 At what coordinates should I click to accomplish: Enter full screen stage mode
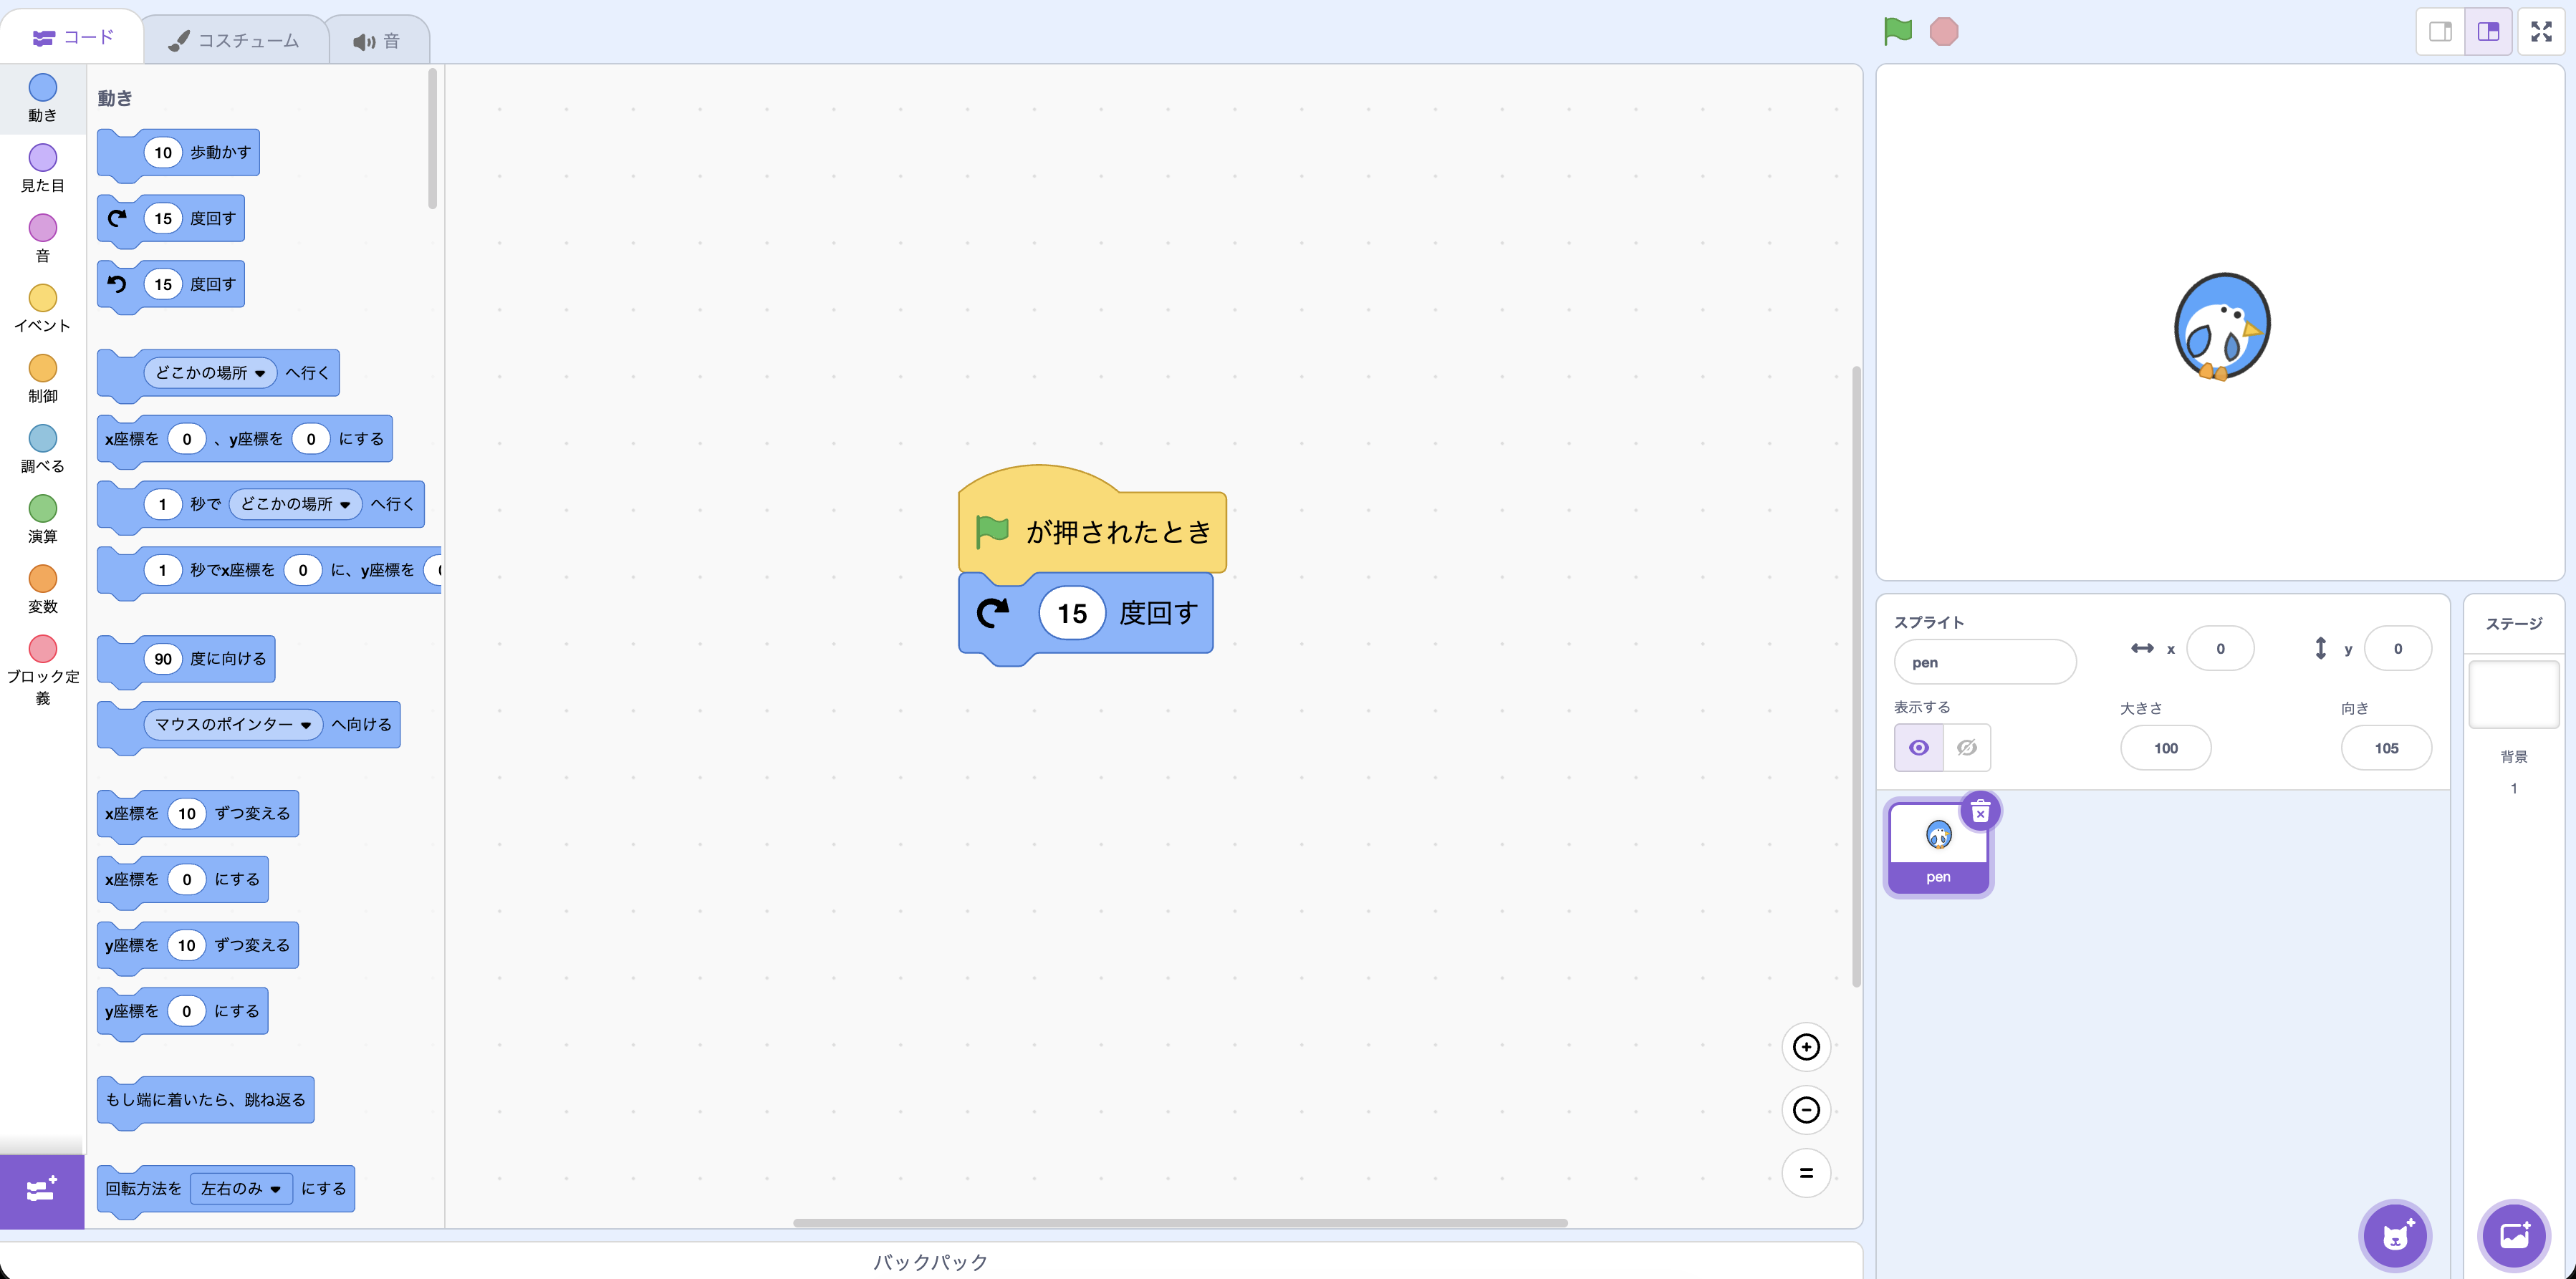2541,32
